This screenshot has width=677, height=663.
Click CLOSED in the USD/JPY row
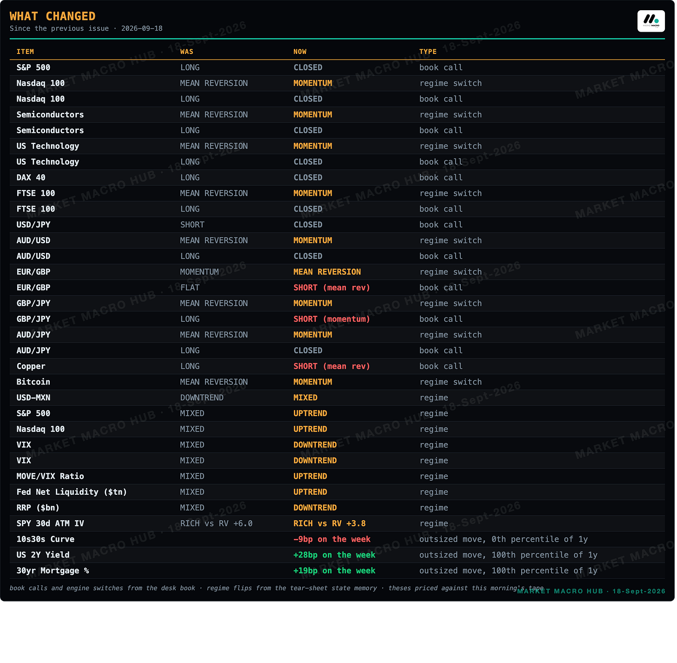click(308, 225)
